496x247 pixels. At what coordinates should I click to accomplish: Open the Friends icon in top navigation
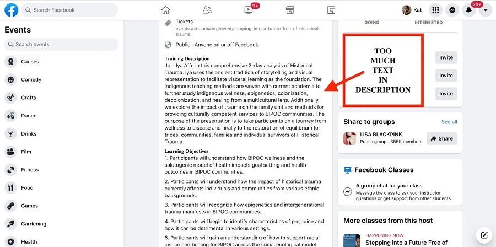pyautogui.click(x=207, y=10)
